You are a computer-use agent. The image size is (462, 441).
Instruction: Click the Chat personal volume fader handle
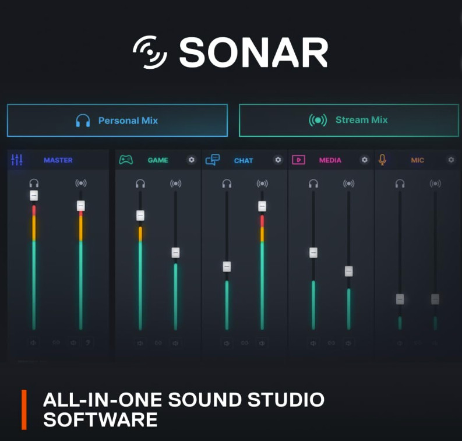click(x=227, y=267)
